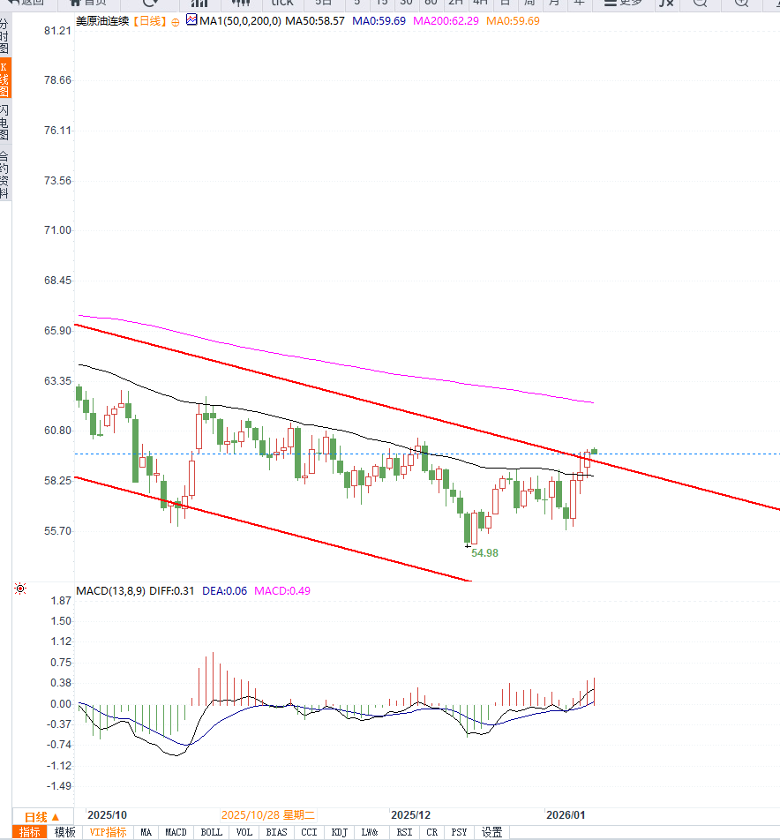The image size is (780, 840).
Task: Click the DEA:0.06 value
Action: [x=224, y=591]
